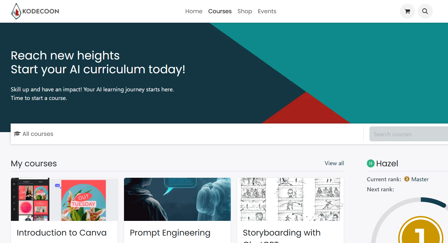Open the Shop page
Image resolution: width=448 pixels, height=243 pixels.
[245, 11]
